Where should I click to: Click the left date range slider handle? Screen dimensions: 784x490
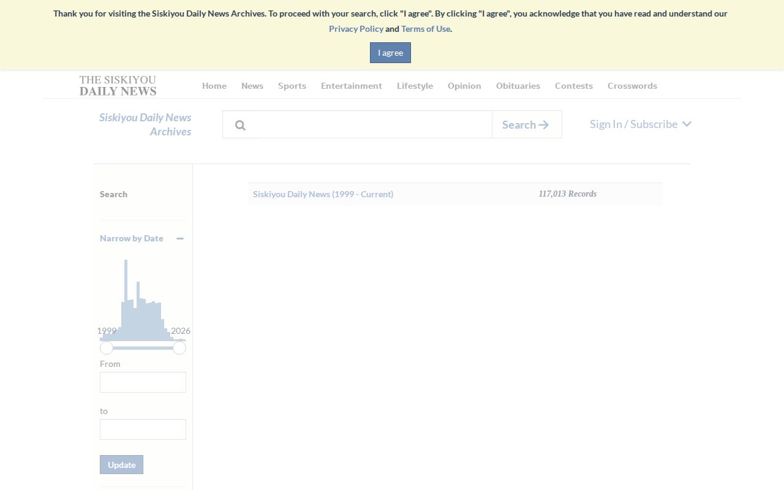(x=107, y=348)
